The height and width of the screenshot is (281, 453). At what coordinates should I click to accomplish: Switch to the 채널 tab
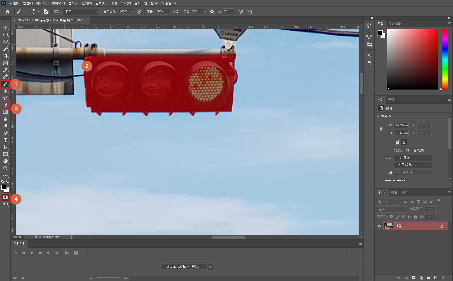(394, 192)
